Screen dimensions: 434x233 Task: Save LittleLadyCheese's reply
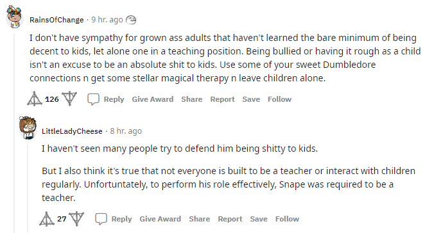[259, 219]
